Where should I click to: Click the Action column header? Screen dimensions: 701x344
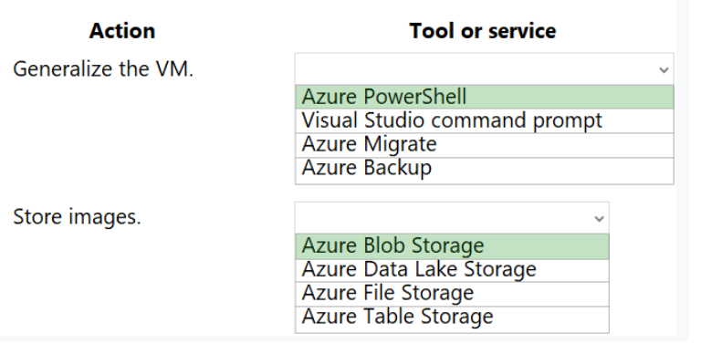[x=122, y=31]
